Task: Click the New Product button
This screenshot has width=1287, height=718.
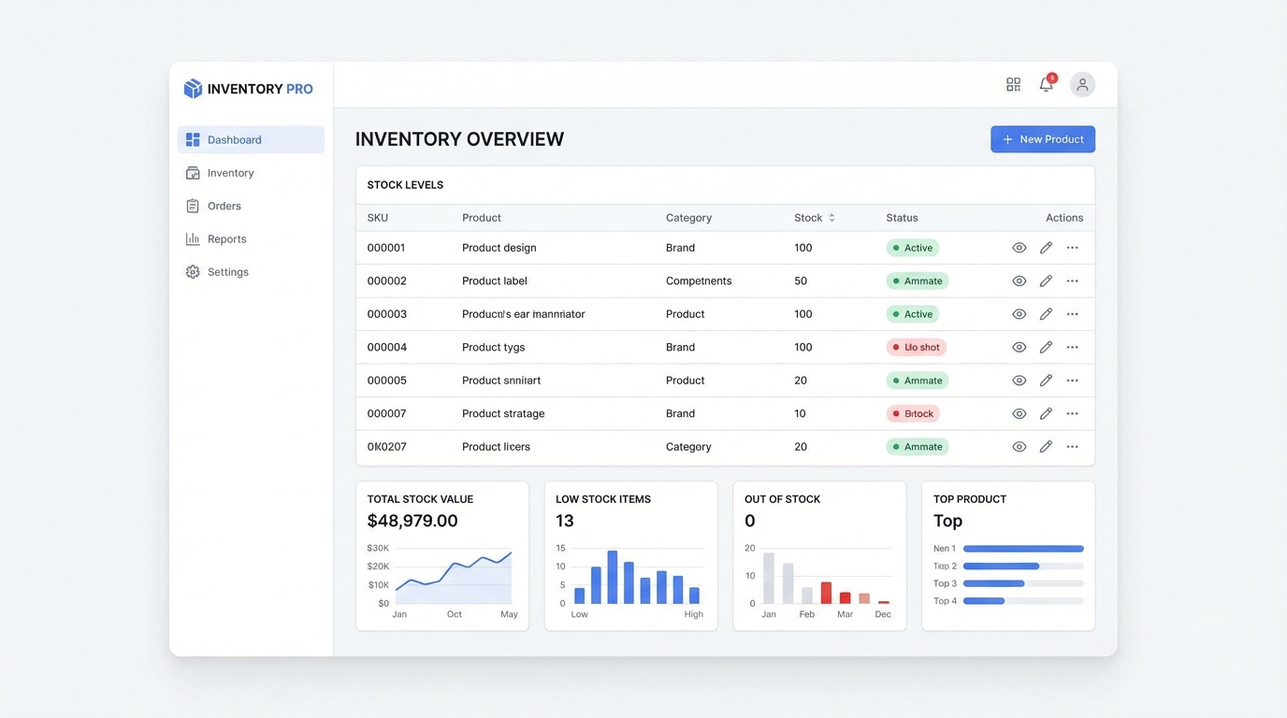Action: click(x=1042, y=139)
